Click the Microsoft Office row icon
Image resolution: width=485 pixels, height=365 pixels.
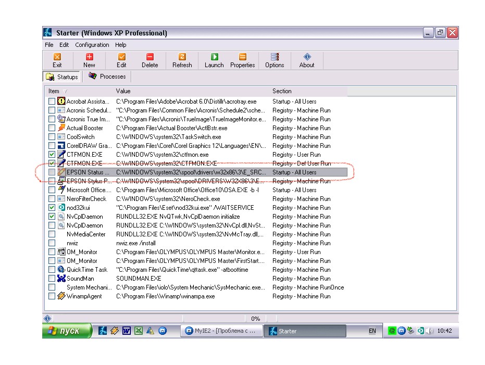click(x=61, y=190)
